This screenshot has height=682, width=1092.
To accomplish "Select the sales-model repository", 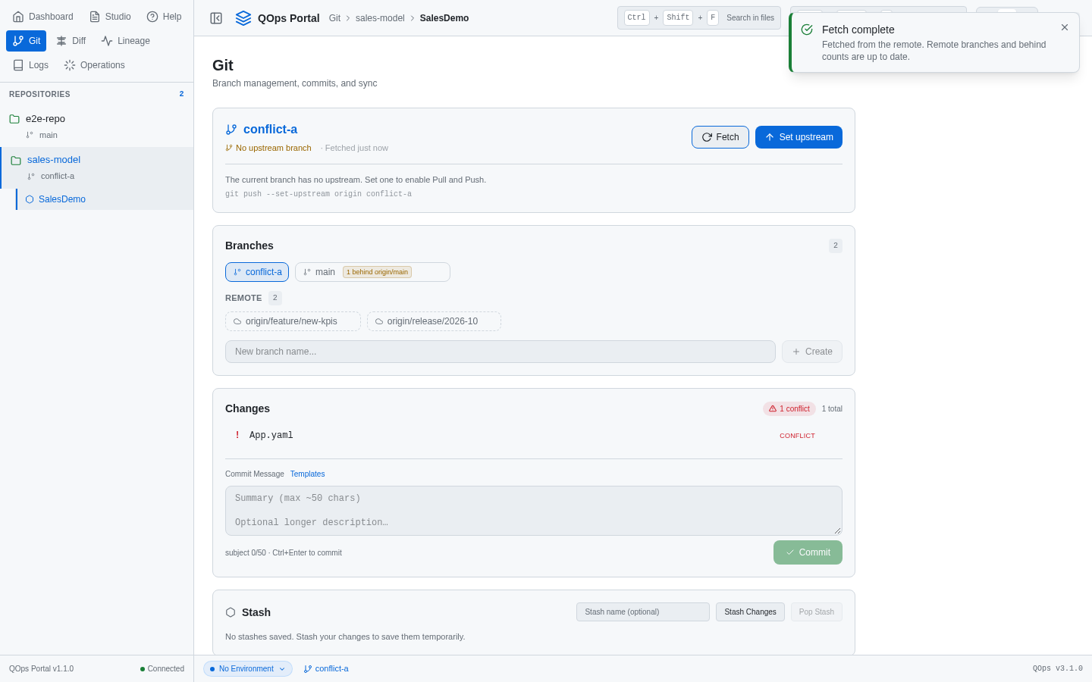I will point(97,167).
